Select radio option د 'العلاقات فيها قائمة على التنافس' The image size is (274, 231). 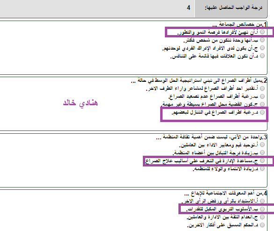[x=262, y=56]
